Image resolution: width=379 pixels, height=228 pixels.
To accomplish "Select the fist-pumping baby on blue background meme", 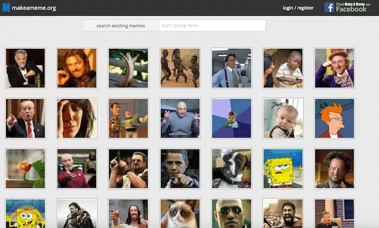I will [232, 119].
